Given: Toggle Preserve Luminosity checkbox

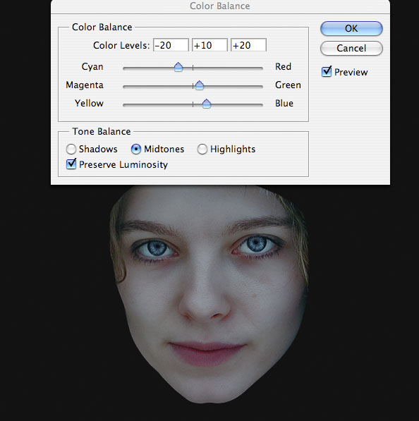Looking at the screenshot, I should coord(71,164).
